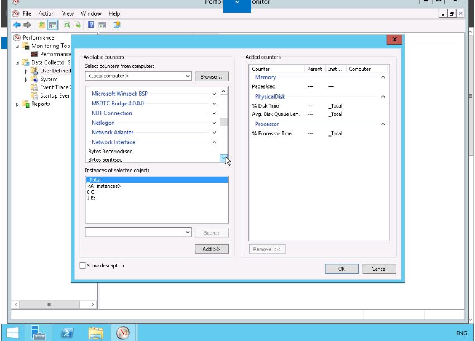Collapse the Network Interface counter group
This screenshot has height=341, width=475.
[x=214, y=142]
